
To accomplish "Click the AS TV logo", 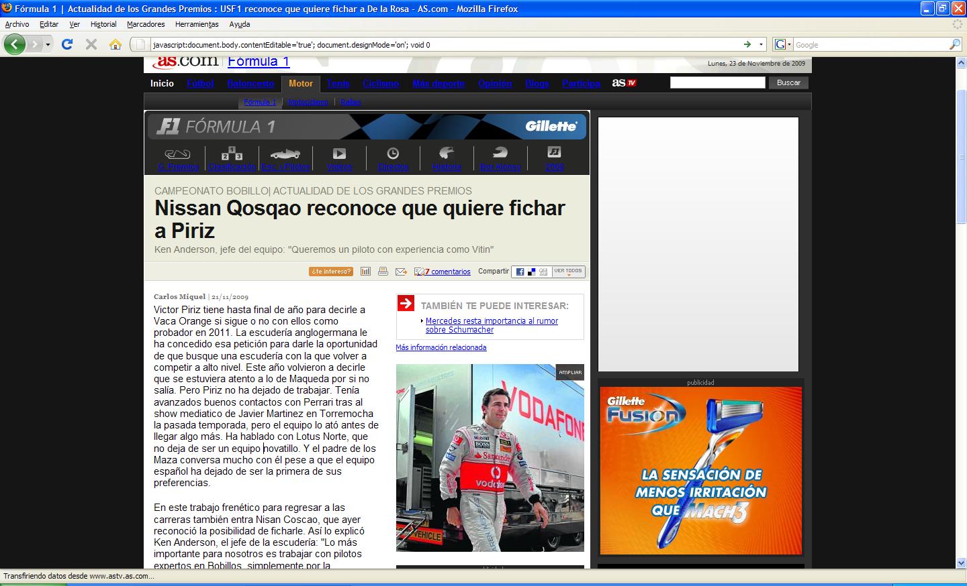I will click(624, 82).
